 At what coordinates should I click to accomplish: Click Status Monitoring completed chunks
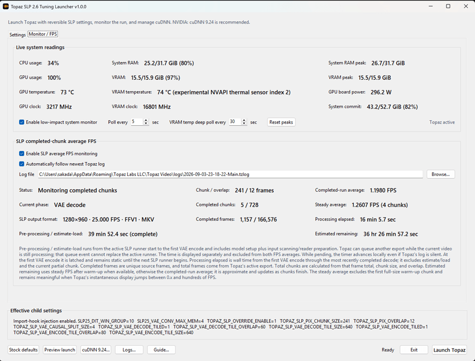point(77,191)
